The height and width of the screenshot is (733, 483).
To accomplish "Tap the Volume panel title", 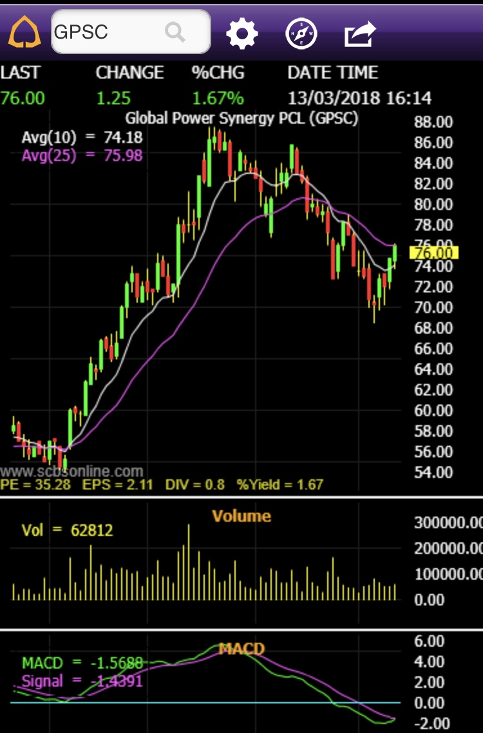I will (241, 516).
